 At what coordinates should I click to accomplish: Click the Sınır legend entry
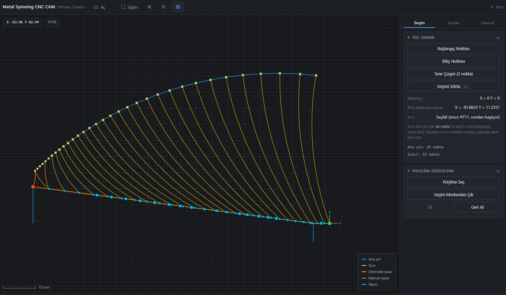point(369,265)
